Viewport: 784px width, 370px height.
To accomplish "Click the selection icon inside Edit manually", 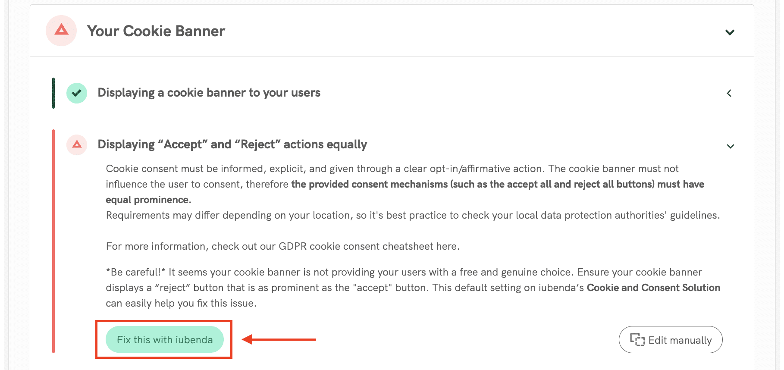I will (x=637, y=340).
